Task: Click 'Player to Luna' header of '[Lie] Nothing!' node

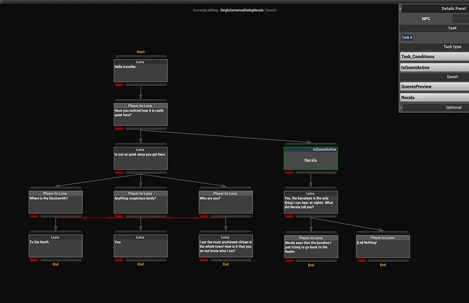Action: point(383,238)
